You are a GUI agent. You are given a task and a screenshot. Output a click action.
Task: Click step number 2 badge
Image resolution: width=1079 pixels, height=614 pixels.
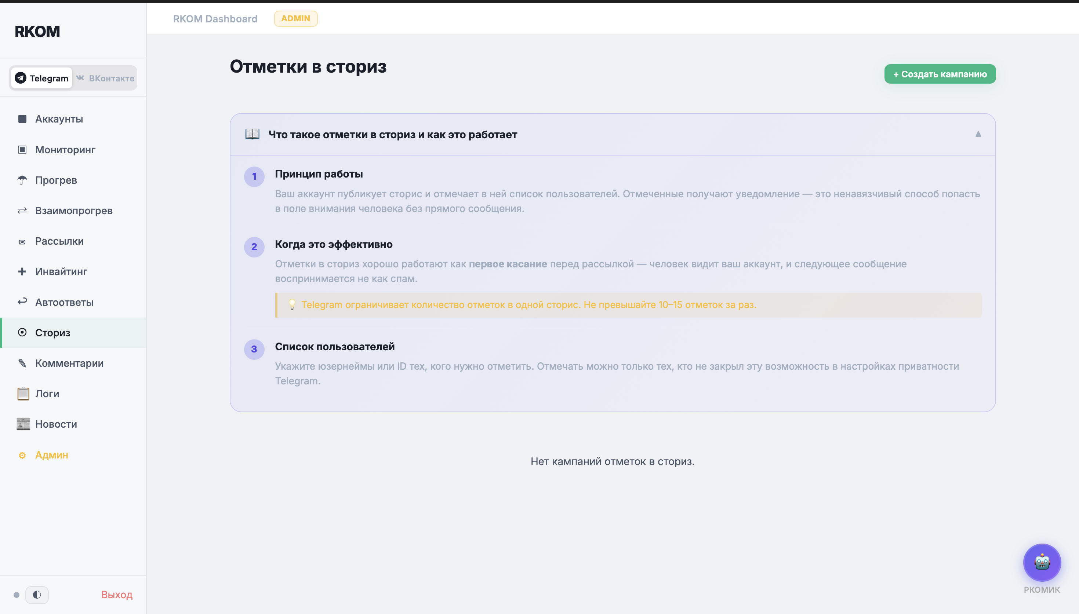254,247
